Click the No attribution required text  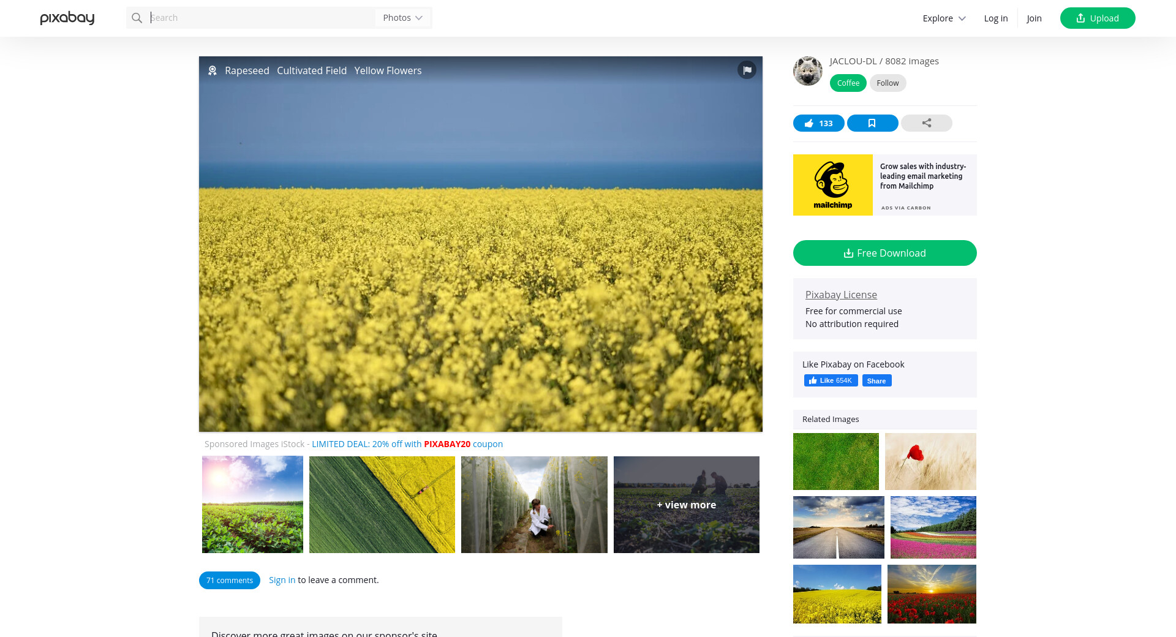point(852,324)
